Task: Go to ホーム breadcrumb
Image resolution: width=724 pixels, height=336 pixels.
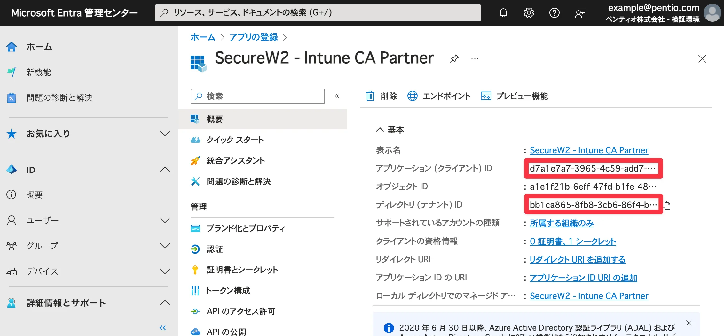Action: point(203,37)
